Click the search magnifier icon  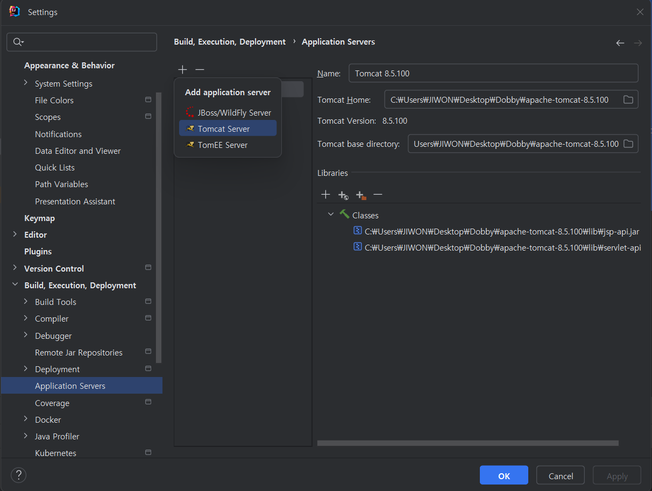click(x=18, y=42)
